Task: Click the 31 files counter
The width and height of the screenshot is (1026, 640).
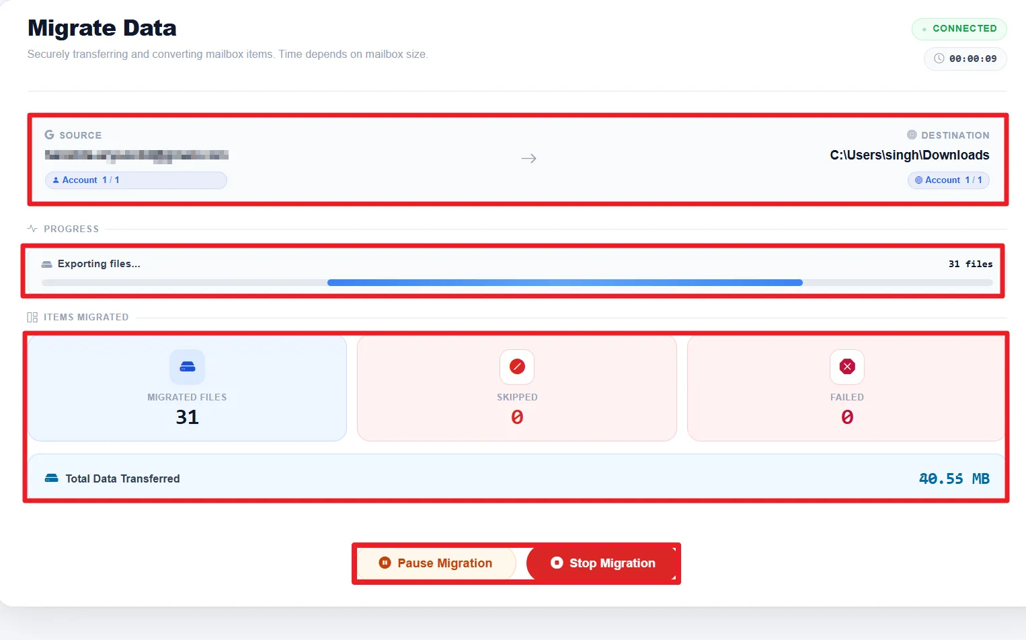Action: [x=970, y=264]
